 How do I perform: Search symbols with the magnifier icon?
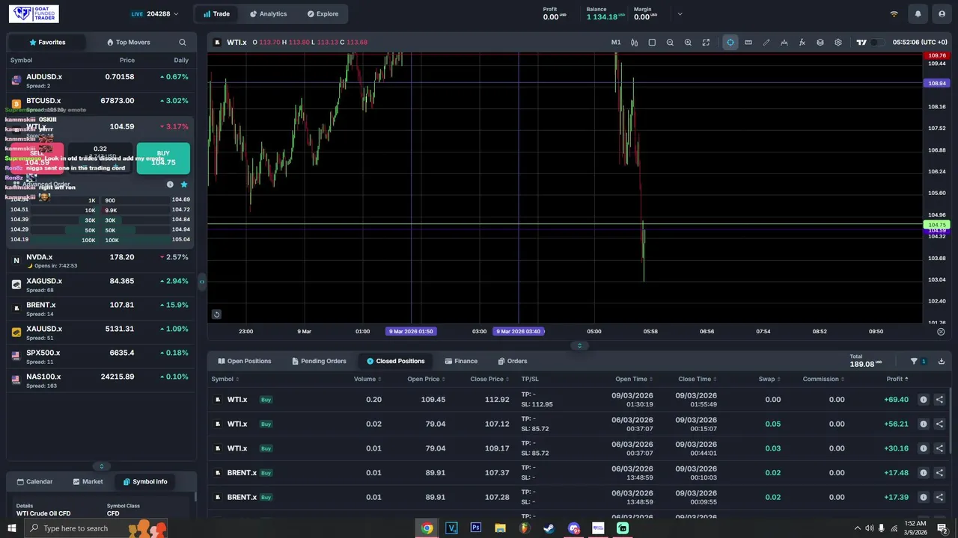click(182, 43)
